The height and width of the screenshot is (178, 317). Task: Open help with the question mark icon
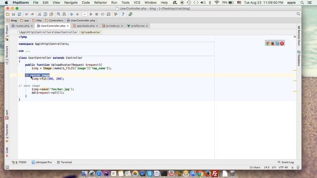(123, 14)
